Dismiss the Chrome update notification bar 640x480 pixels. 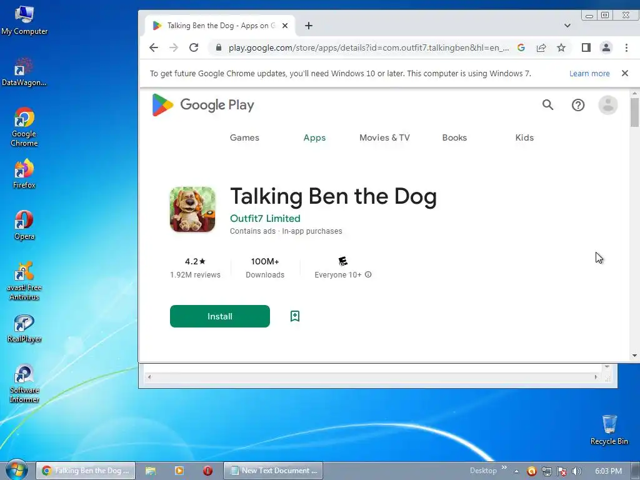[x=625, y=74]
